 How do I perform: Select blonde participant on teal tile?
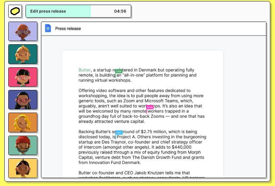(x=23, y=54)
